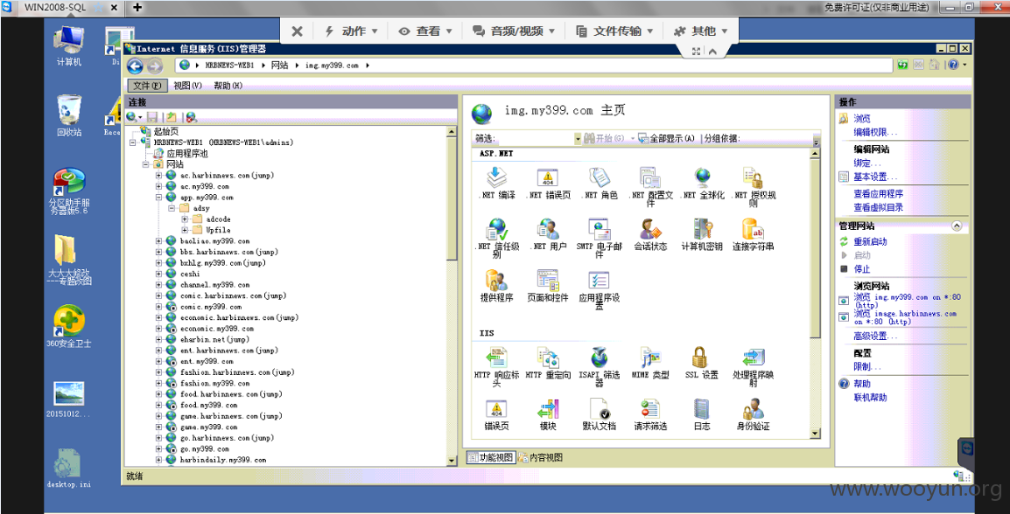Open the 文件(F) menu
This screenshot has height=514, width=1010.
point(148,86)
